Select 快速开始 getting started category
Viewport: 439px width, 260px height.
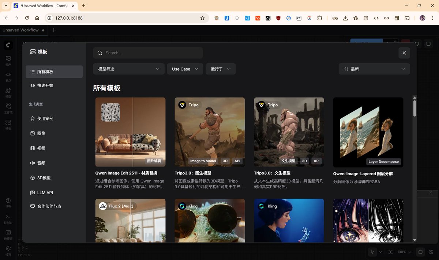(x=54, y=85)
